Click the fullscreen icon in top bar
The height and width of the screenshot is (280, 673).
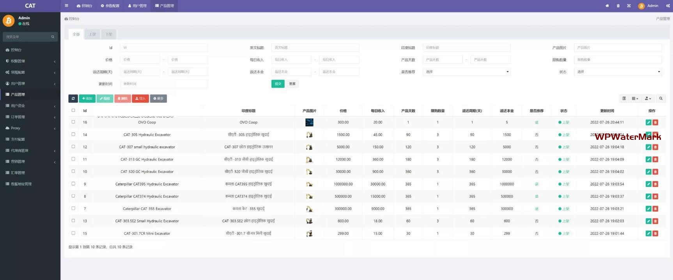click(x=629, y=6)
